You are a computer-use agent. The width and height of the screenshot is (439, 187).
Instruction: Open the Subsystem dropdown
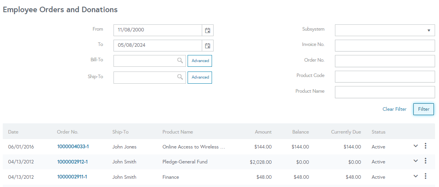tap(385, 30)
